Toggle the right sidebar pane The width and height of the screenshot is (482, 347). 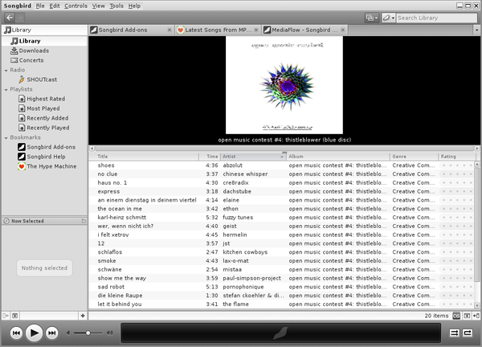(476, 316)
